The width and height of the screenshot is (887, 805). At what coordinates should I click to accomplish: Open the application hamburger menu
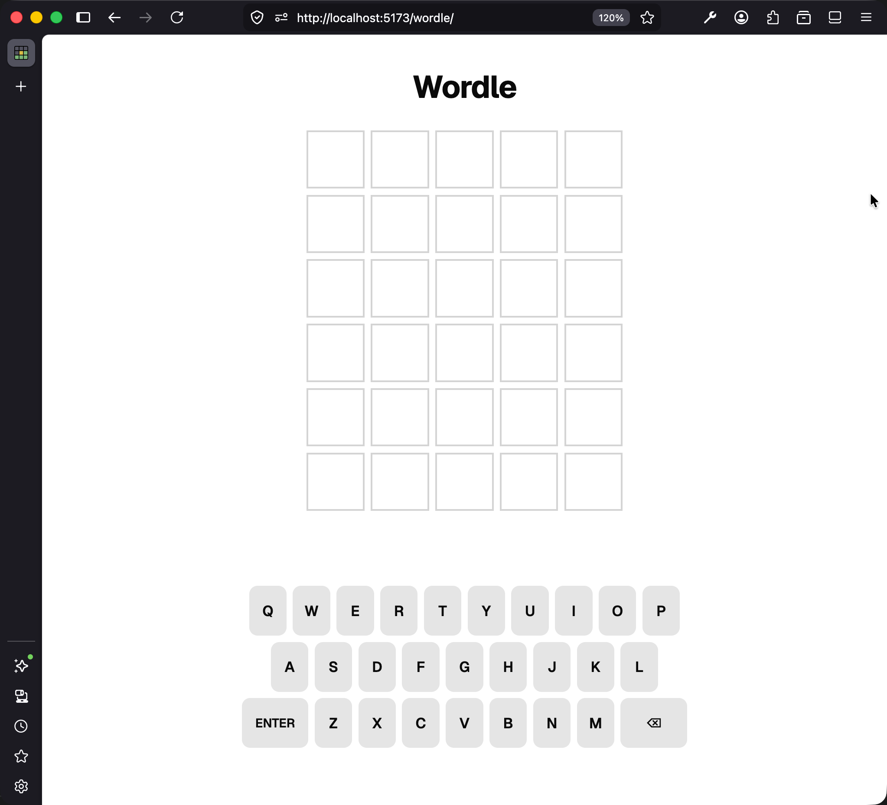[866, 18]
